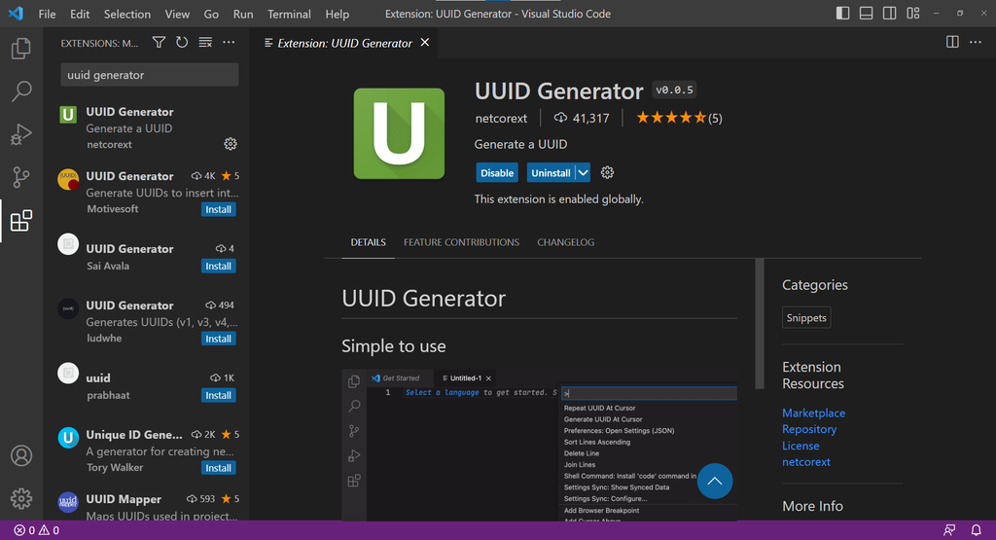Install Tory Walker Unique ID Generator

click(x=219, y=468)
